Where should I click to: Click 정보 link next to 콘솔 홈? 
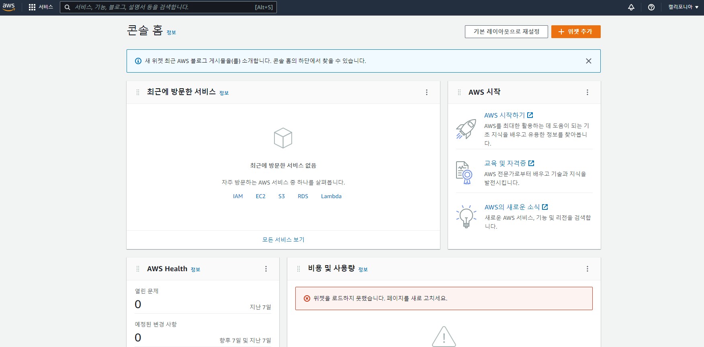pyautogui.click(x=171, y=32)
